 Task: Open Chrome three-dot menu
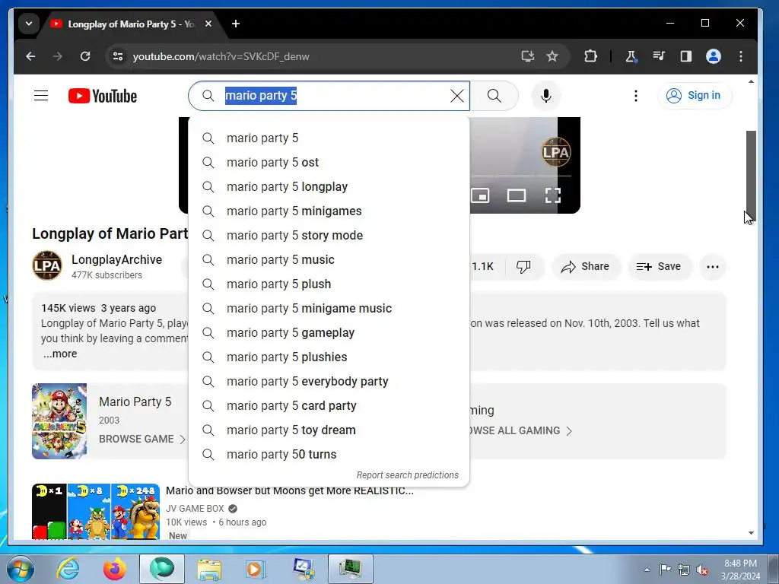(x=741, y=56)
